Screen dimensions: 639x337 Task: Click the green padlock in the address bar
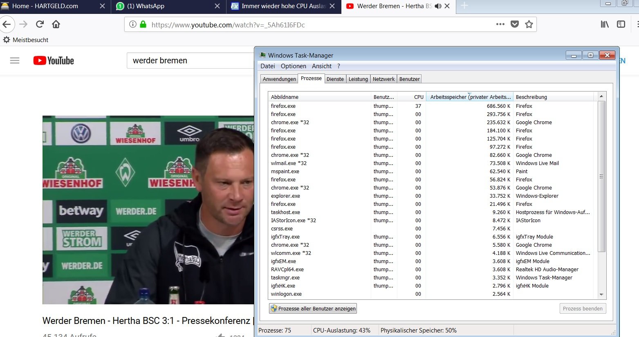pos(143,25)
